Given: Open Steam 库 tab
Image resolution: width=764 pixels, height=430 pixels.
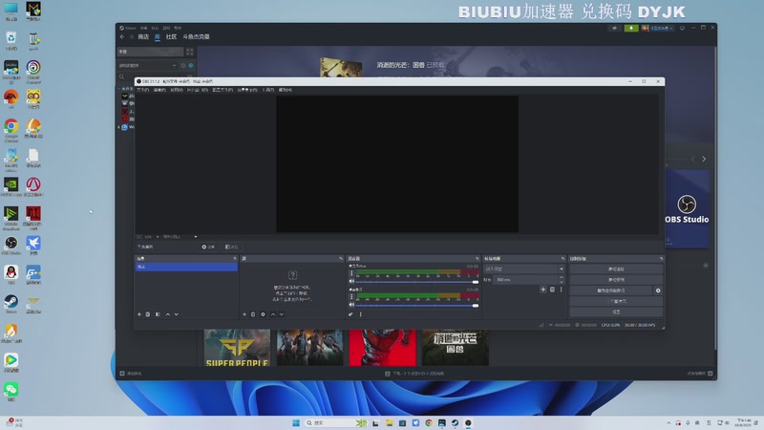Looking at the screenshot, I should click(x=158, y=36).
